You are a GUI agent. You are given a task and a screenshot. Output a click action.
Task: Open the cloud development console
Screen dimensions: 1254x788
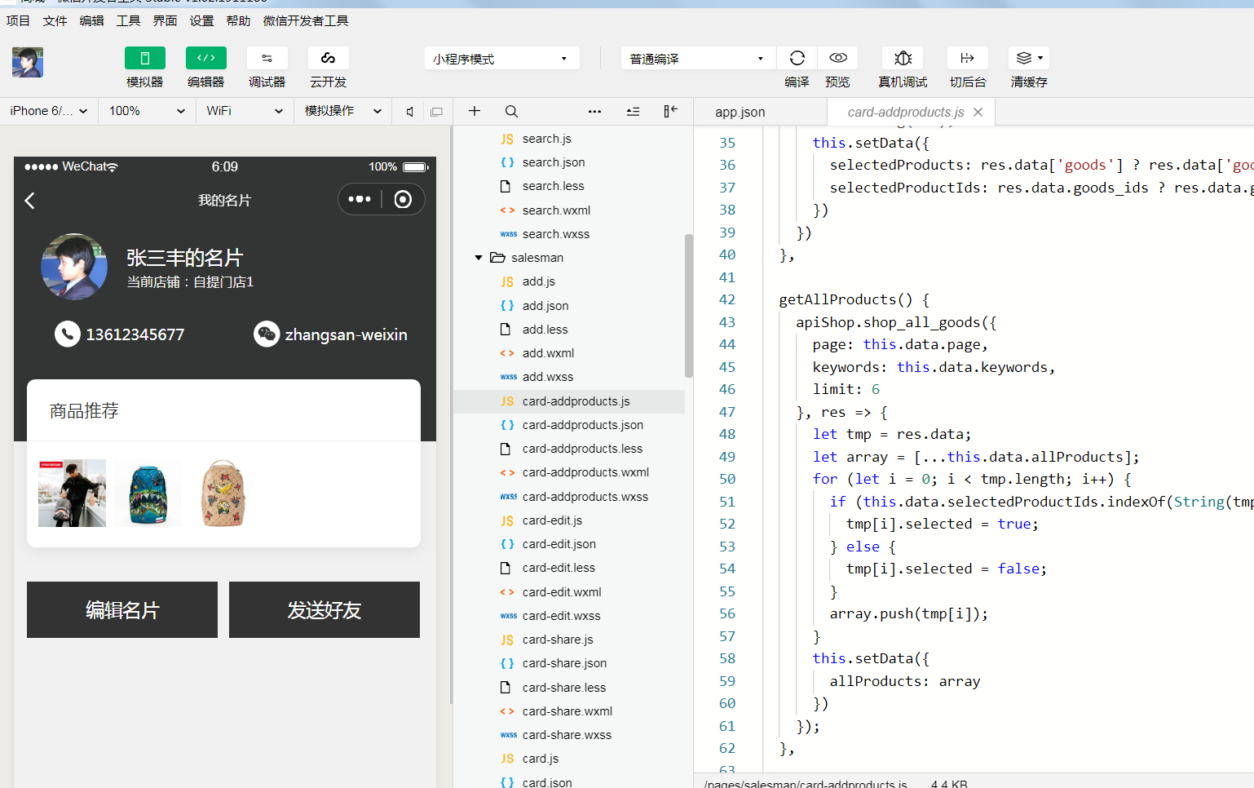click(x=328, y=59)
